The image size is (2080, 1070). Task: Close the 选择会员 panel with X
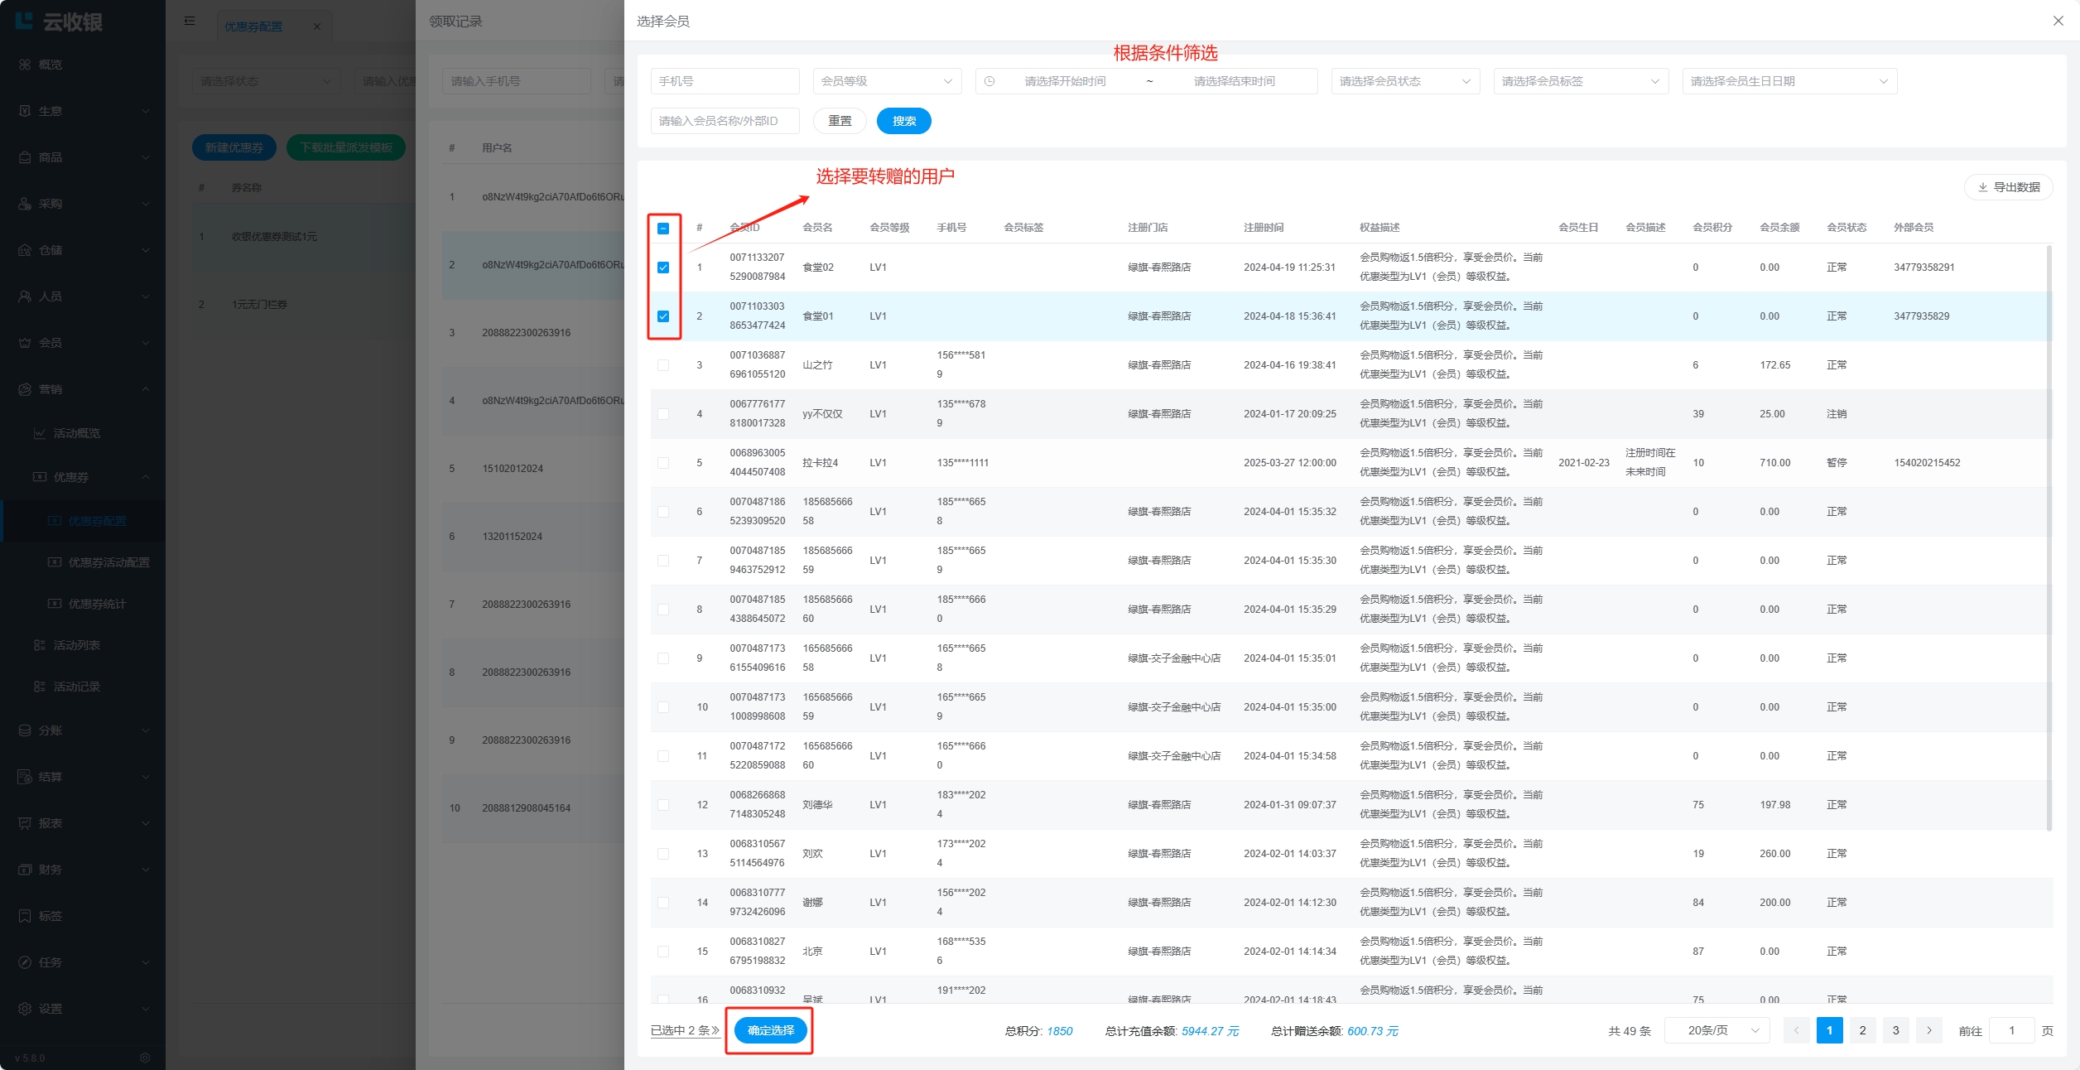2058,21
